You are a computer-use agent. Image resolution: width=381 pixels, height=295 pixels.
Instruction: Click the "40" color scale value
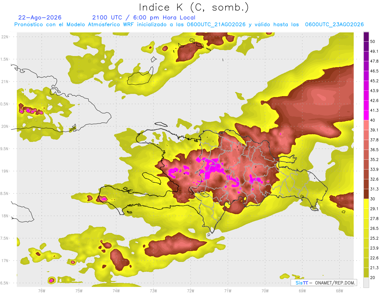point(373,120)
